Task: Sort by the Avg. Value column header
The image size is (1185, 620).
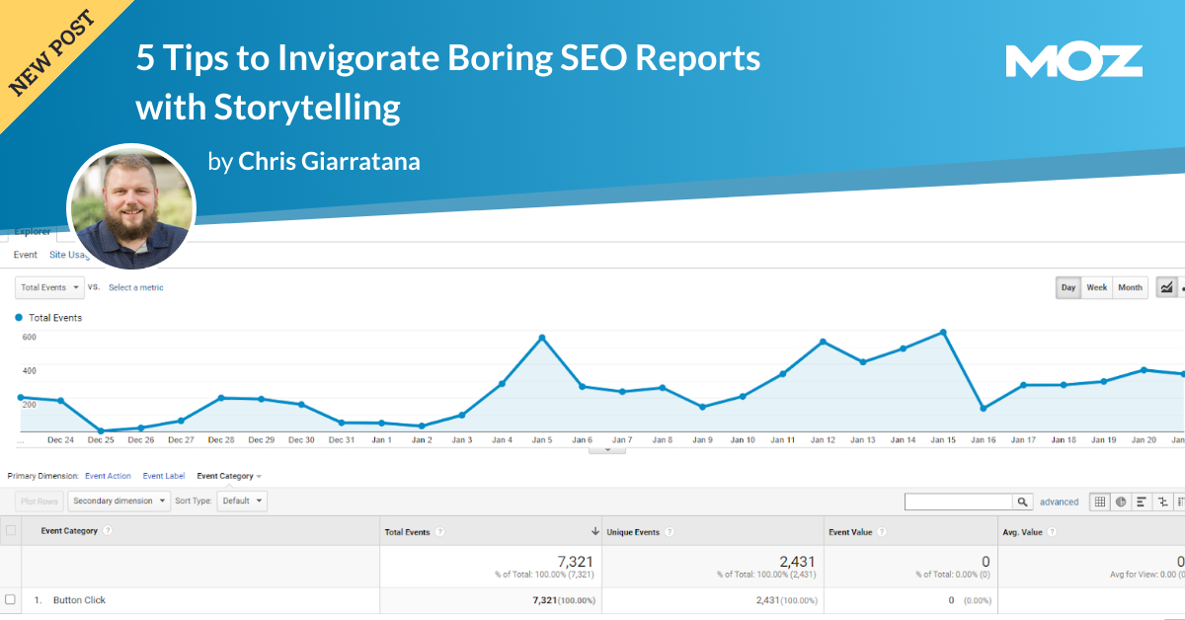Action: pyautogui.click(x=1022, y=532)
